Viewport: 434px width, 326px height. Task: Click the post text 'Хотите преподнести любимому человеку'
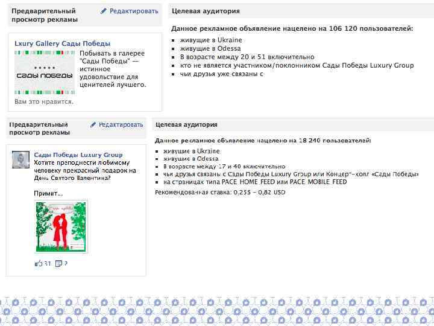point(85,170)
